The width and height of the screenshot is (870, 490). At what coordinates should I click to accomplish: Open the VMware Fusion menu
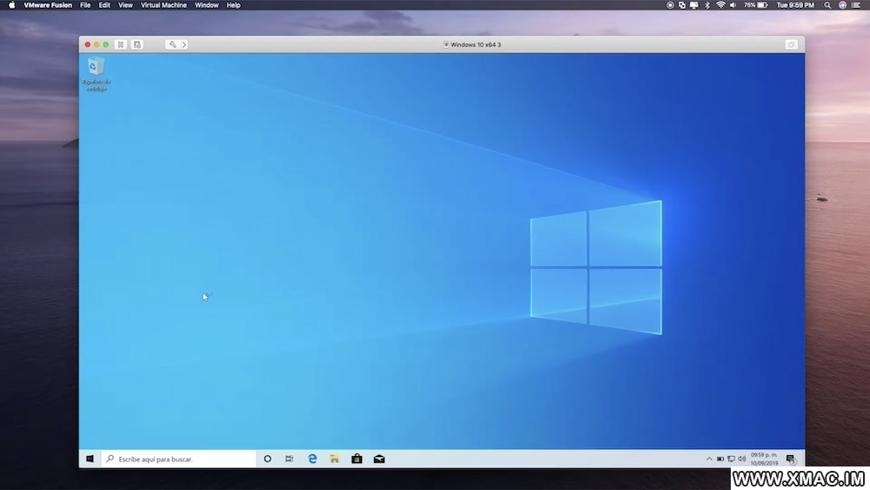click(48, 5)
